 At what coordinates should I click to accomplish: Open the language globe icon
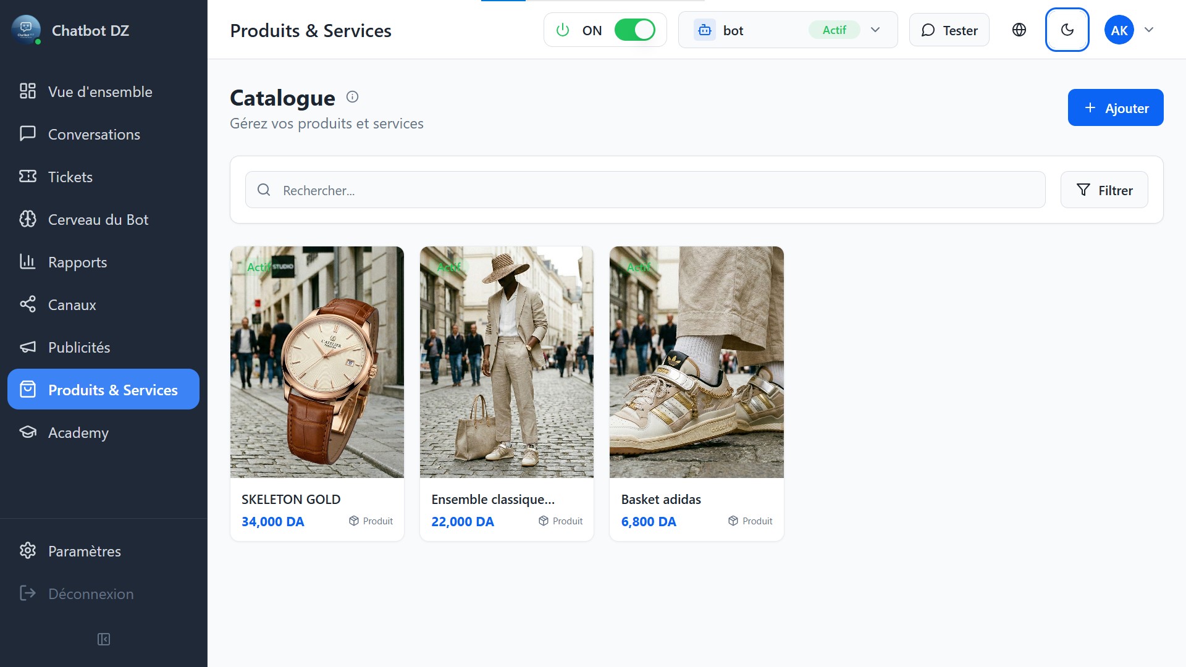click(1019, 30)
